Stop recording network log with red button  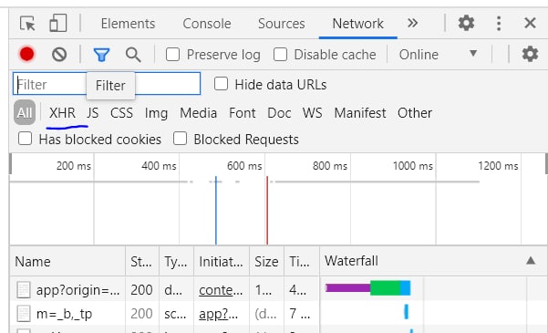(x=27, y=55)
